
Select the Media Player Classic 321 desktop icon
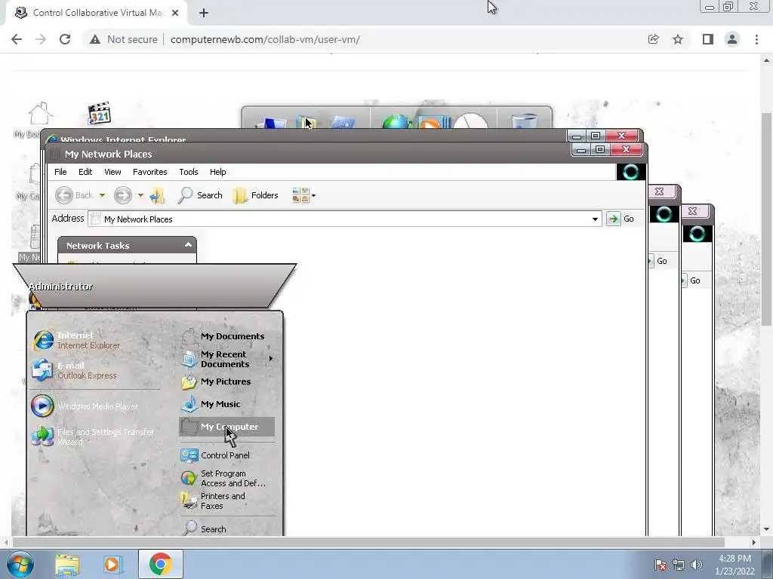(99, 114)
